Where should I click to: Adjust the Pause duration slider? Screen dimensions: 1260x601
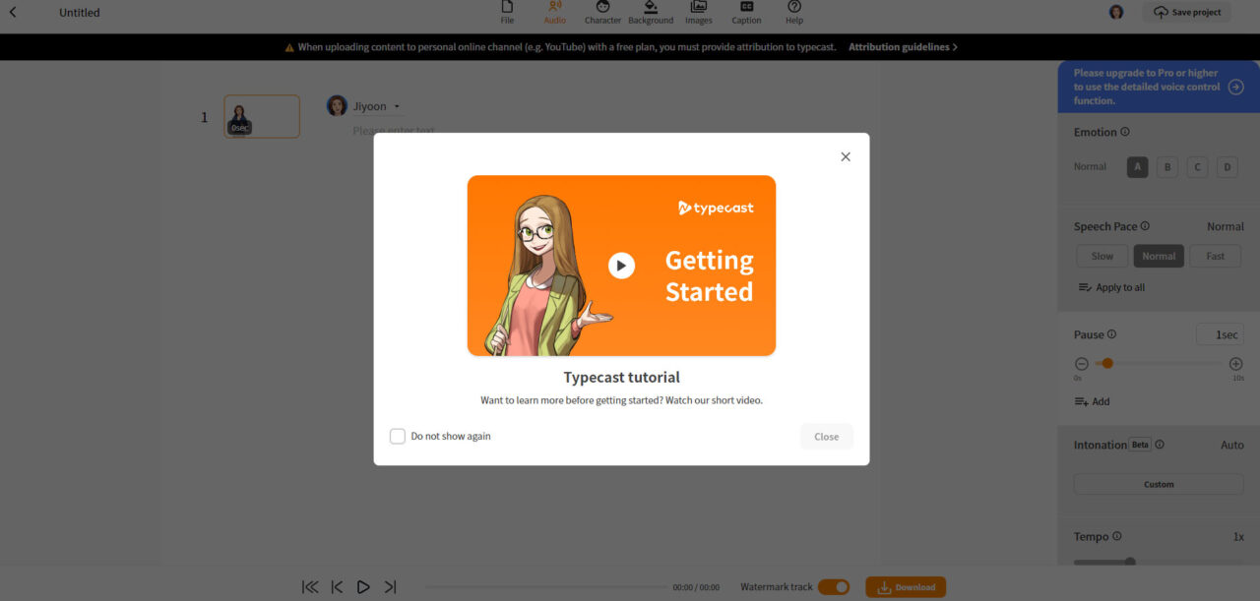click(1106, 362)
